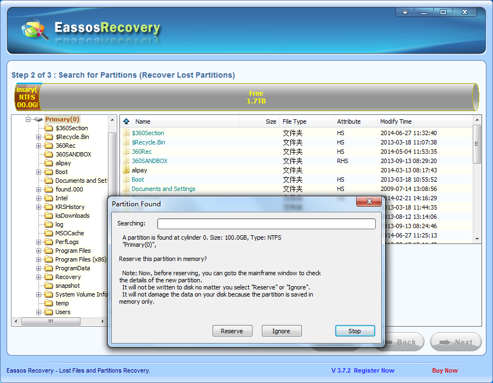Select the Free 1.7TB disk region
This screenshot has width=493, height=383.
click(x=256, y=97)
